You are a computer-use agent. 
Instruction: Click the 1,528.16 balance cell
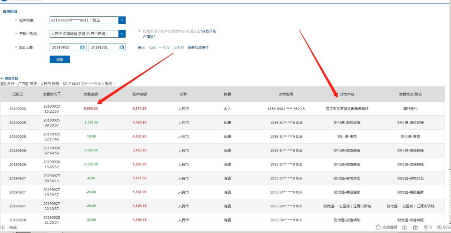coord(140,206)
